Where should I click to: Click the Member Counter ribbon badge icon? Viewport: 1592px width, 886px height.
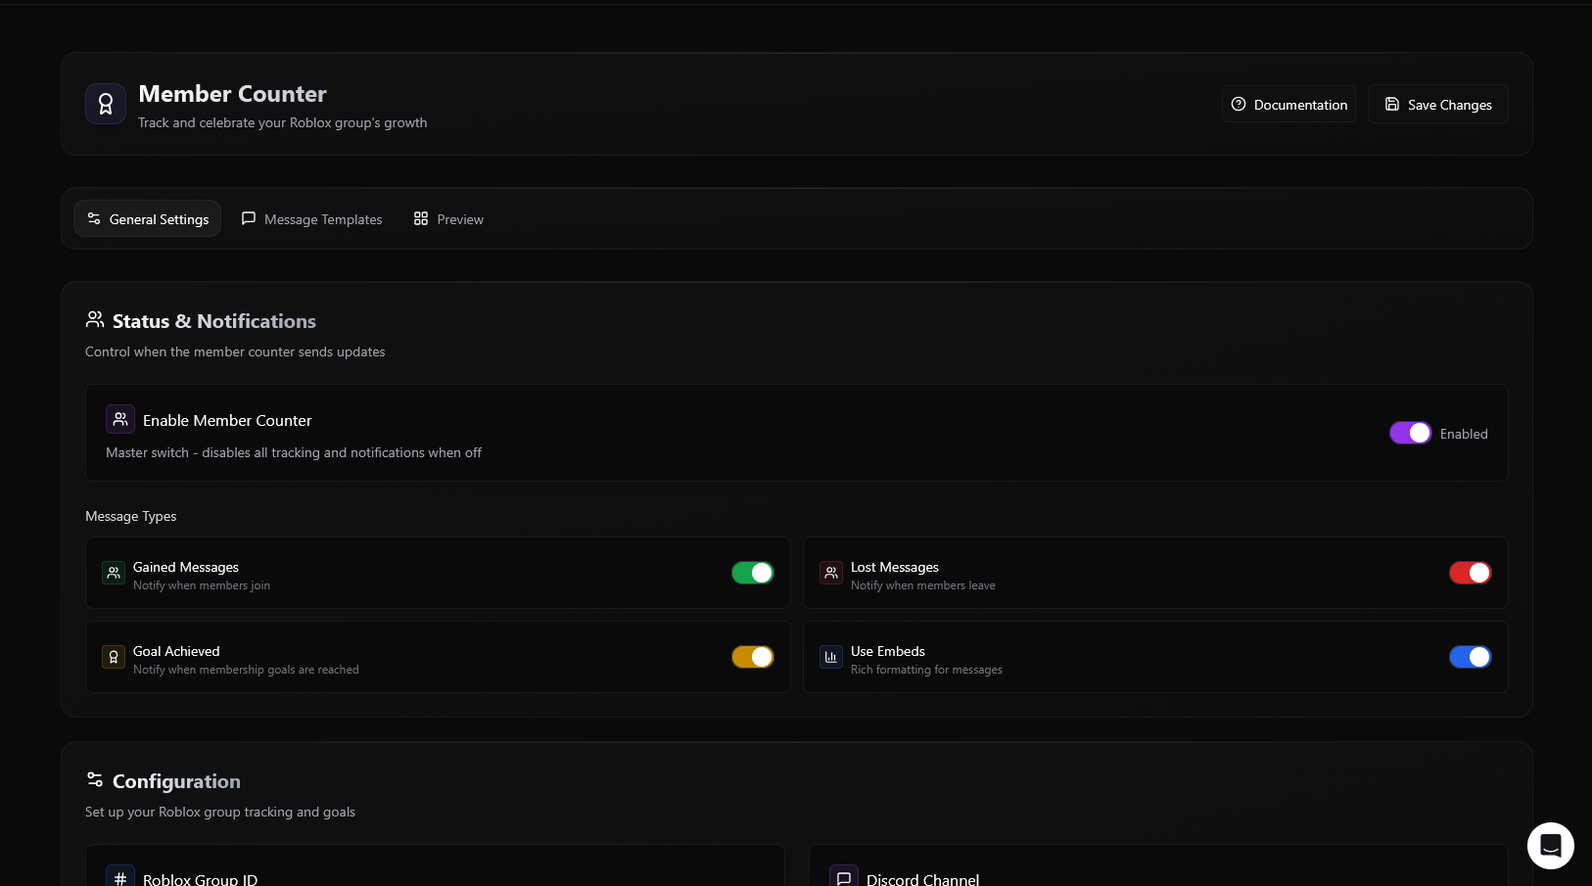click(x=106, y=104)
